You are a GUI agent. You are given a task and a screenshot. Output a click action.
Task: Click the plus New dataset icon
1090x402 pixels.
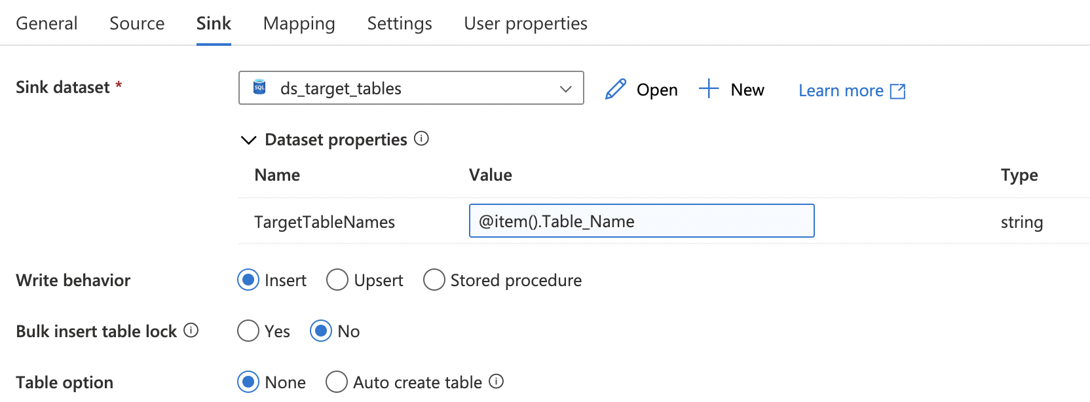pyautogui.click(x=709, y=88)
